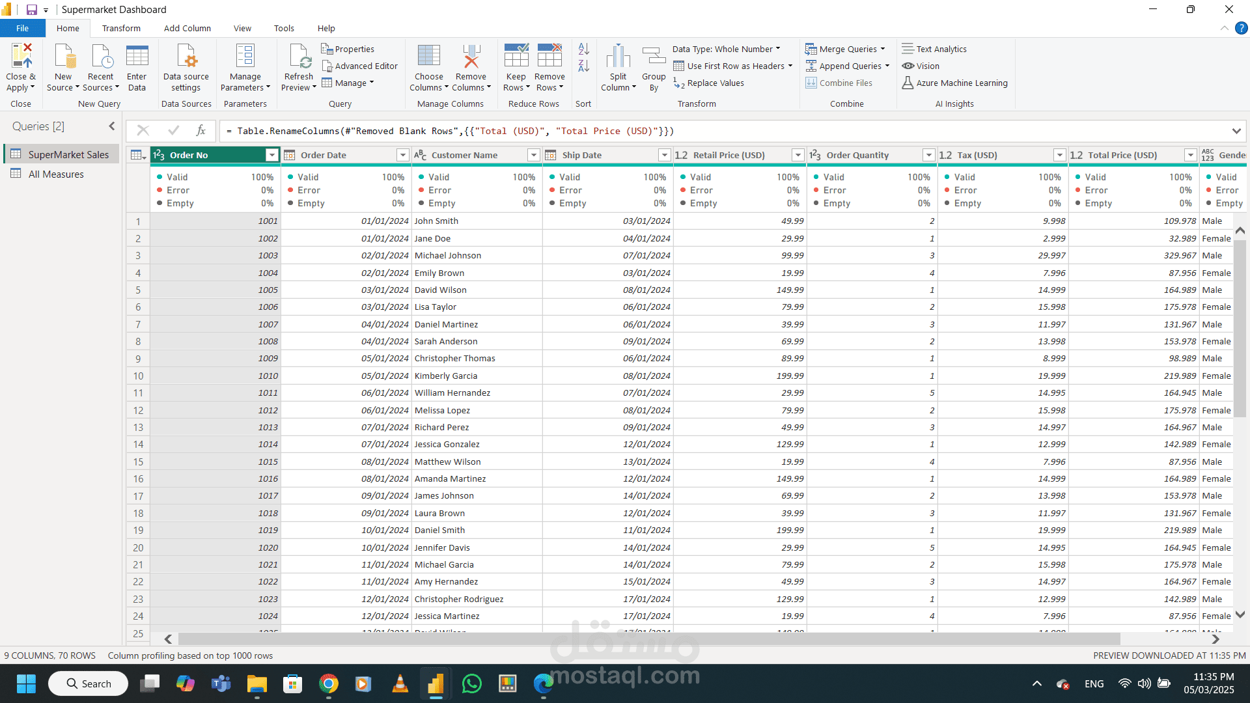Click the Split Column icon

click(x=618, y=57)
